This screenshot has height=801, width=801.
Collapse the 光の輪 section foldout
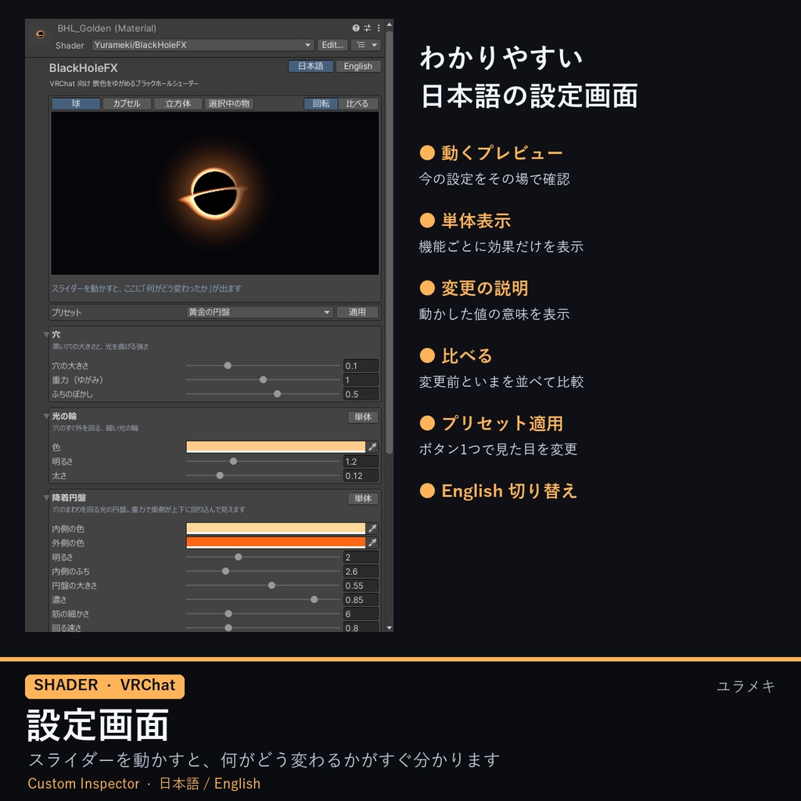coord(46,416)
